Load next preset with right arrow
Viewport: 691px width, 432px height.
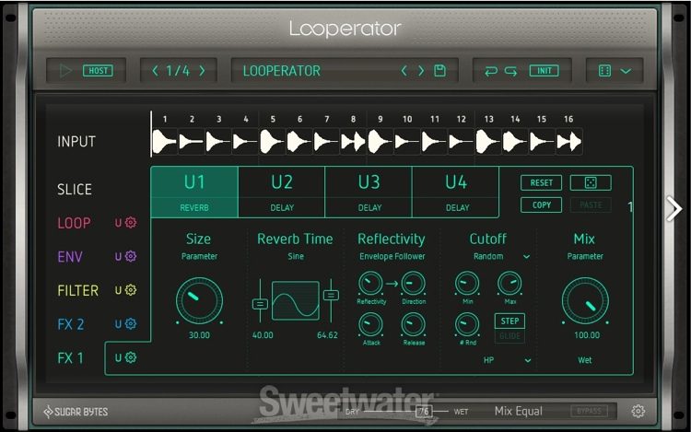pyautogui.click(x=421, y=70)
